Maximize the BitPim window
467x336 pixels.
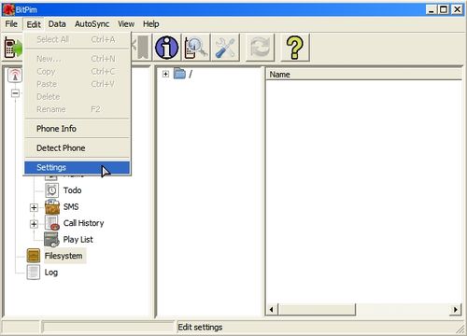tap(444, 9)
